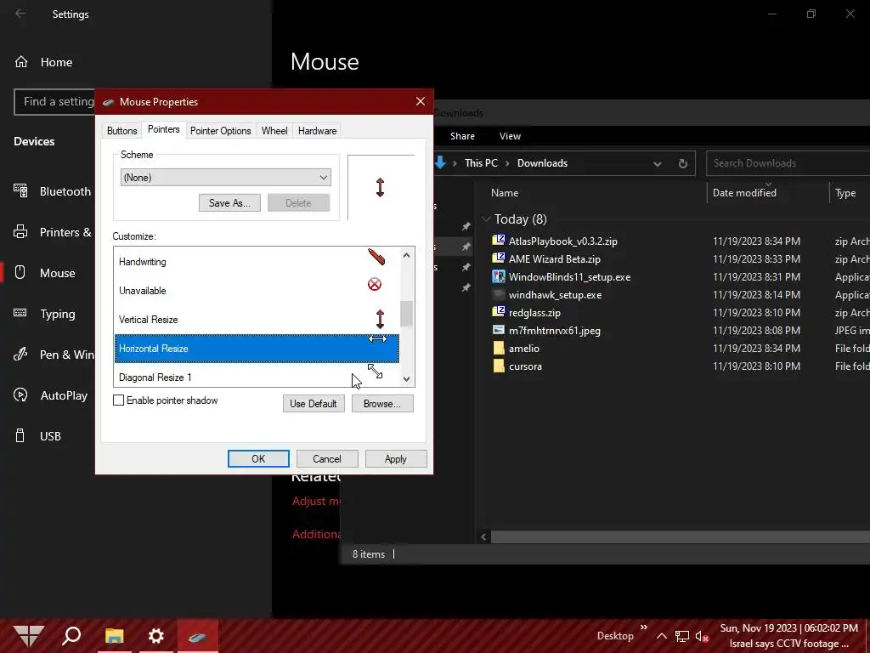Click the Customize list scrollbar thumb
Screen dimensions: 870x653
407,314
